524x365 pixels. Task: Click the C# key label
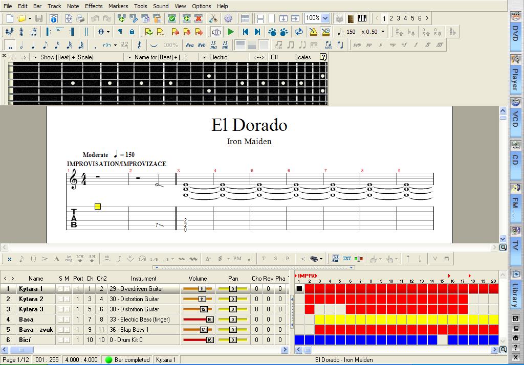(274, 57)
